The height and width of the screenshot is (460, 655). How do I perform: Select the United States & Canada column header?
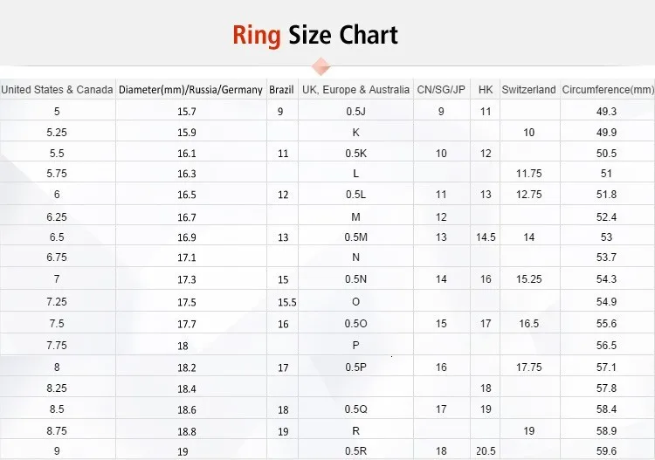[58, 90]
